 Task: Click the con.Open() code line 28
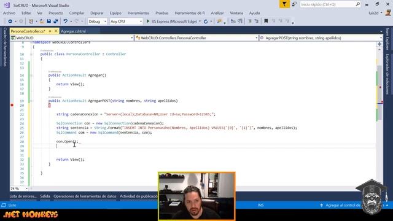[67, 142]
